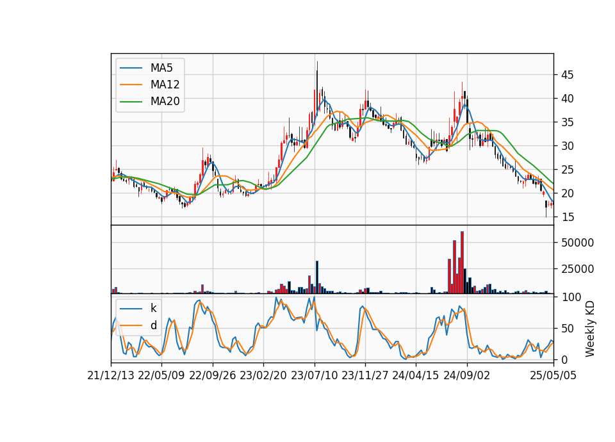Click the volume axis value 50000
This screenshot has width=615, height=442.
[577, 243]
